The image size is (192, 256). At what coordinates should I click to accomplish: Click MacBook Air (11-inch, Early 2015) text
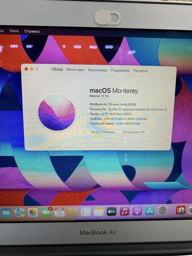click(x=113, y=104)
